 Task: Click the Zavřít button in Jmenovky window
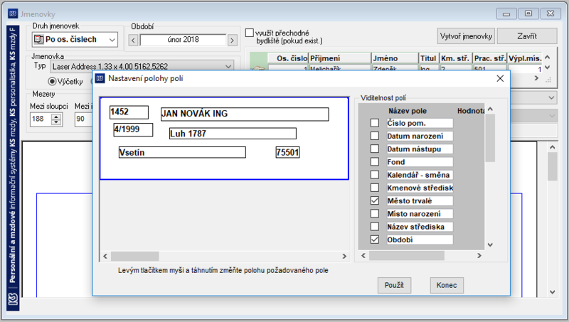point(527,36)
